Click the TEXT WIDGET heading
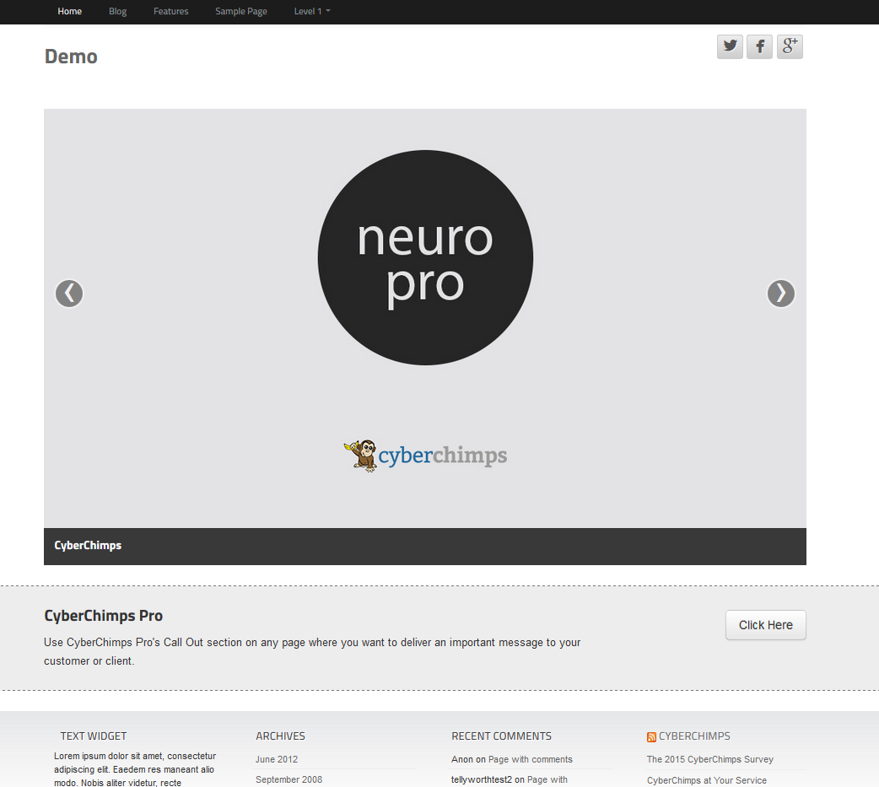The image size is (879, 787). 94,736
